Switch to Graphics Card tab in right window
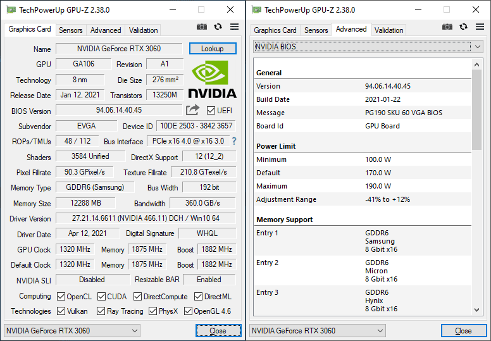This screenshot has width=491, height=341. (275, 30)
